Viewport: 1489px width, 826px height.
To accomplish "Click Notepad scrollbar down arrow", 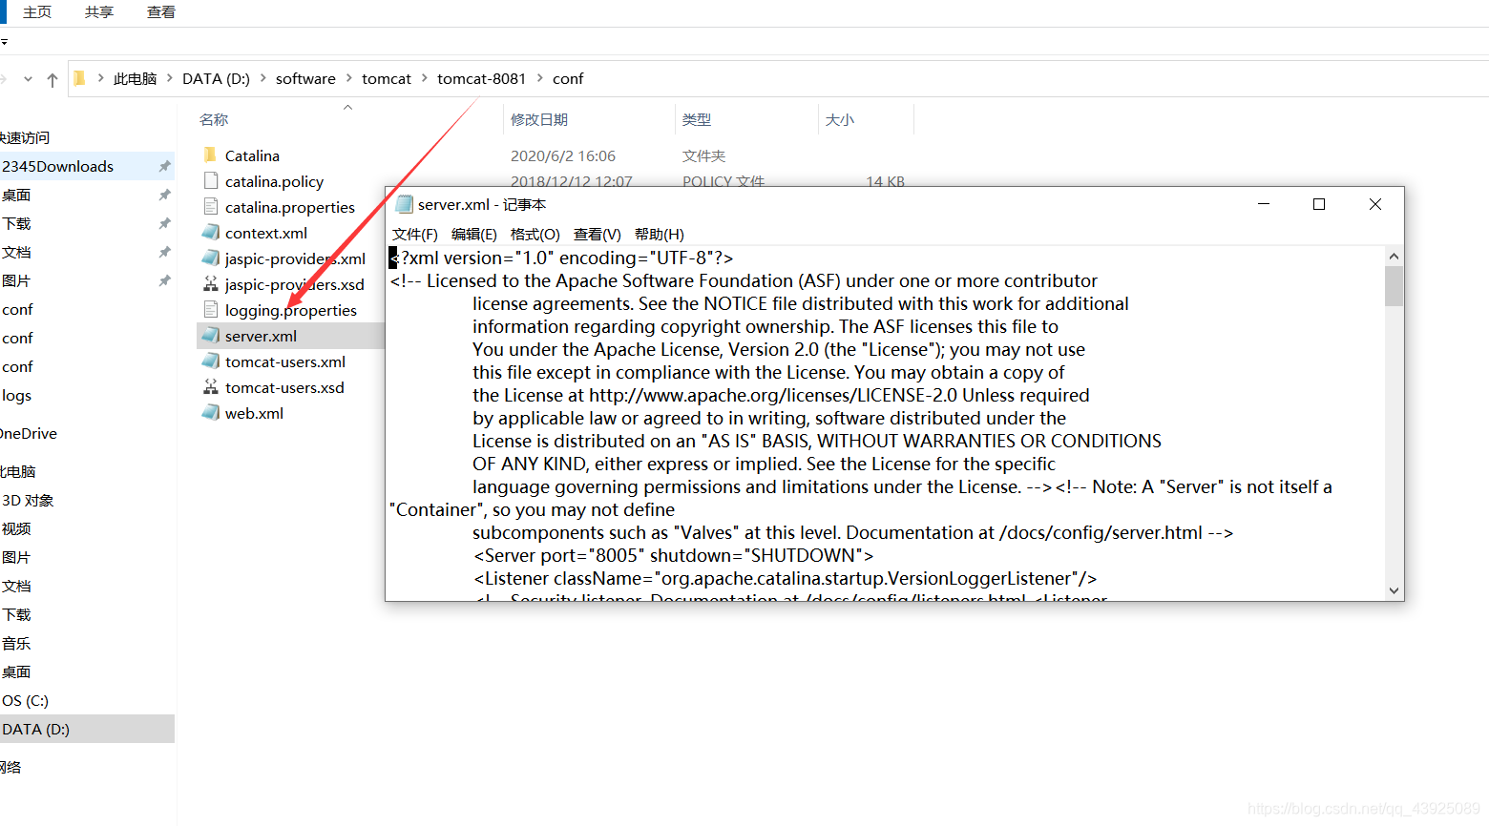I will pos(1394,590).
